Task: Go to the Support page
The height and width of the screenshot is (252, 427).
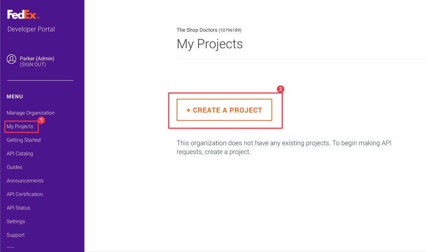Action: tap(16, 235)
